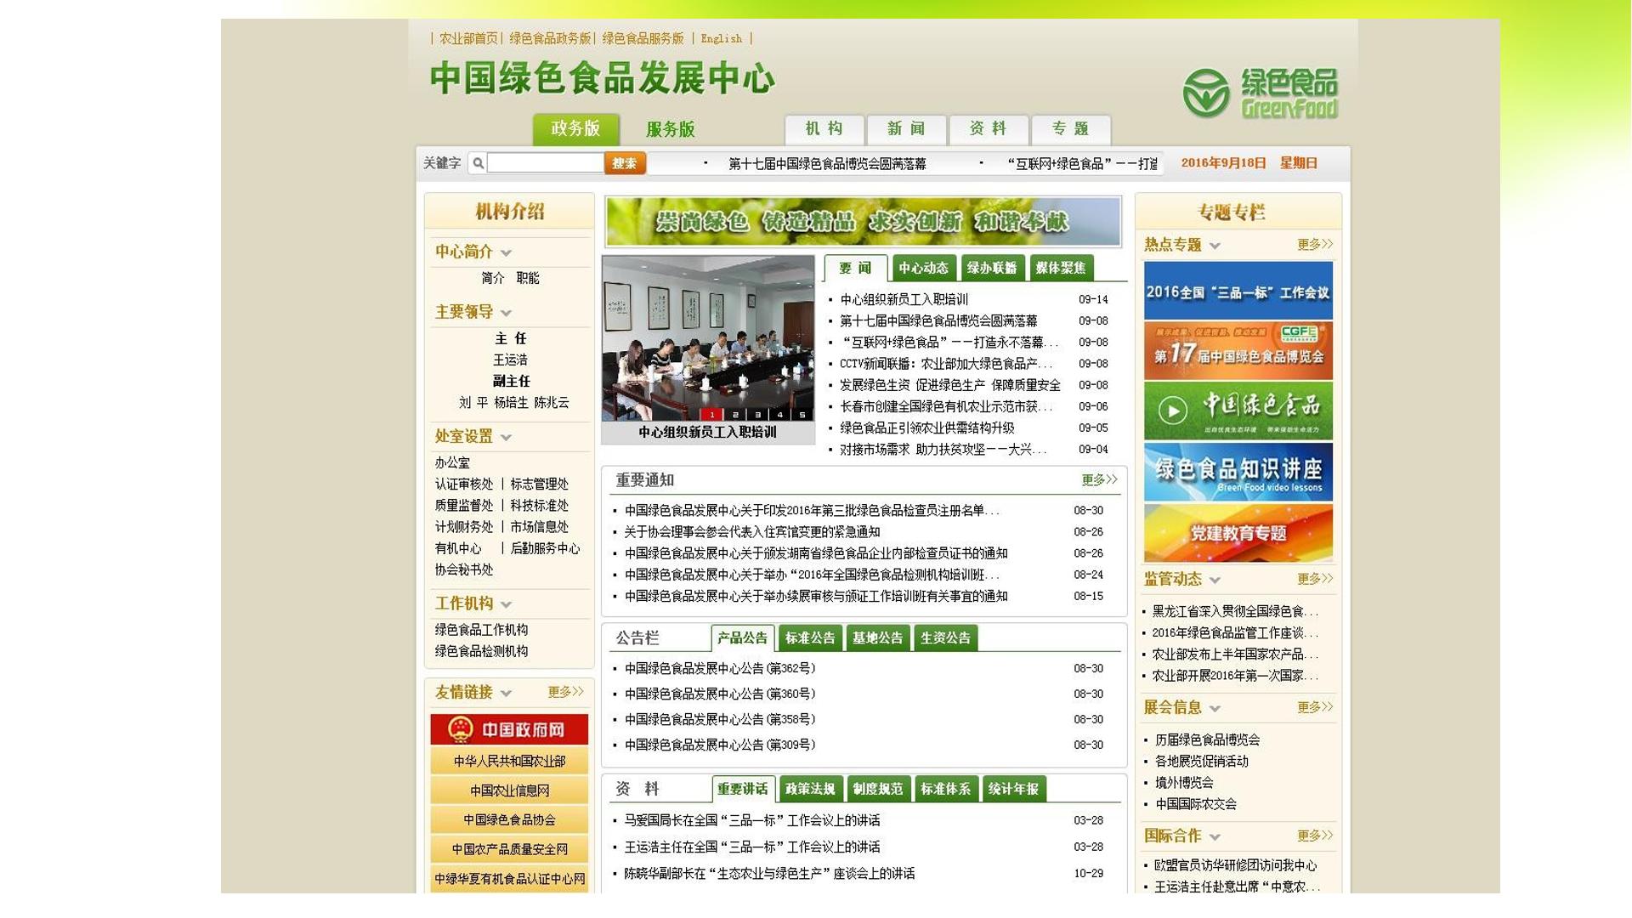Click the meeting slideshow photo

[x=708, y=338]
